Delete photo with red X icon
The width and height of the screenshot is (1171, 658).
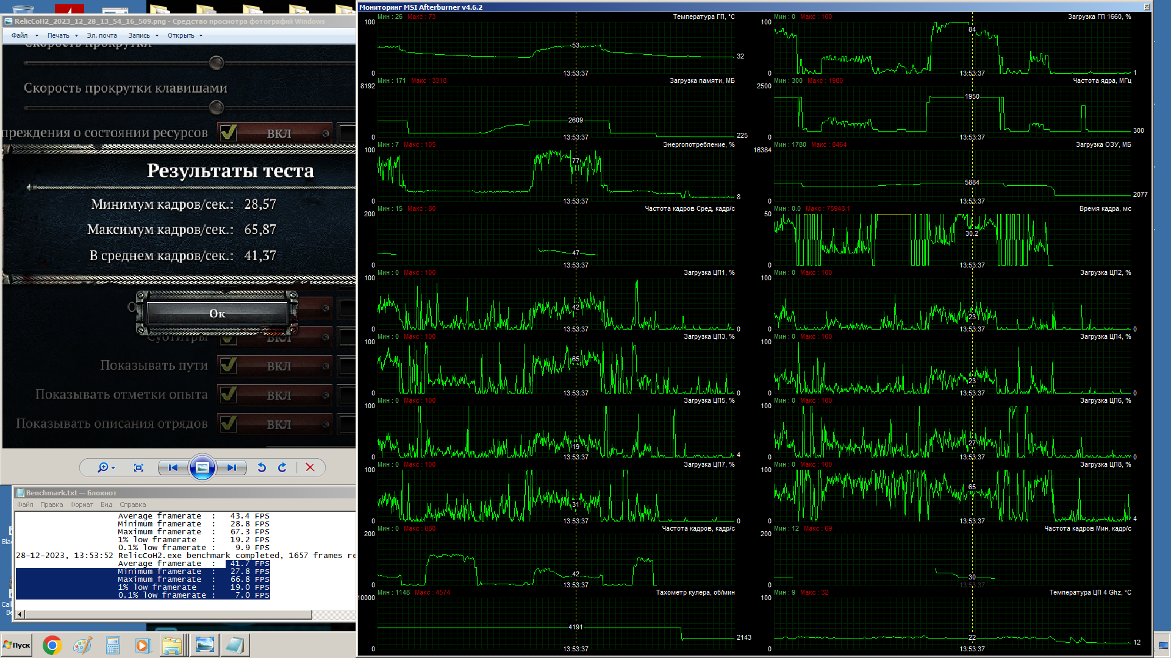point(310,467)
